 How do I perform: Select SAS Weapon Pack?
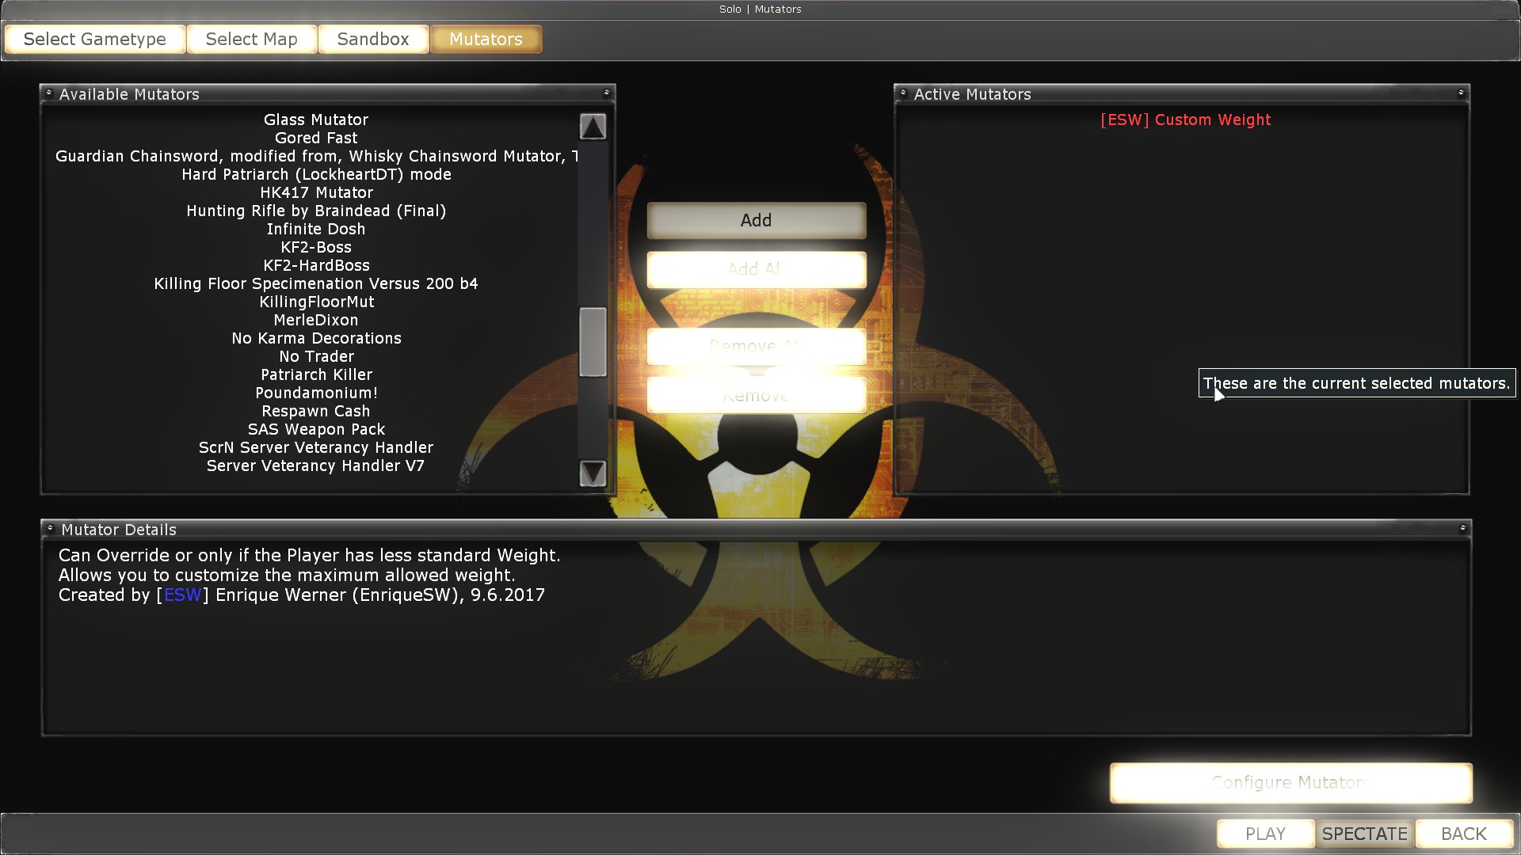click(316, 429)
